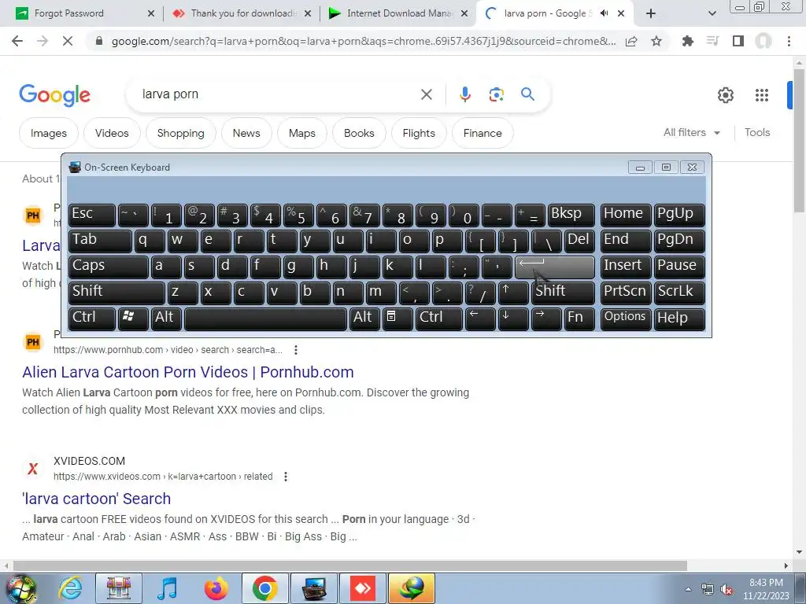Click the Bksp key on the keyboard
The height and width of the screenshot is (604, 806).
tap(571, 214)
